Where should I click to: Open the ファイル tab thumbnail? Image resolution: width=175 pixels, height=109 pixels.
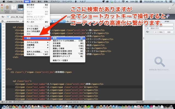point(14,8)
